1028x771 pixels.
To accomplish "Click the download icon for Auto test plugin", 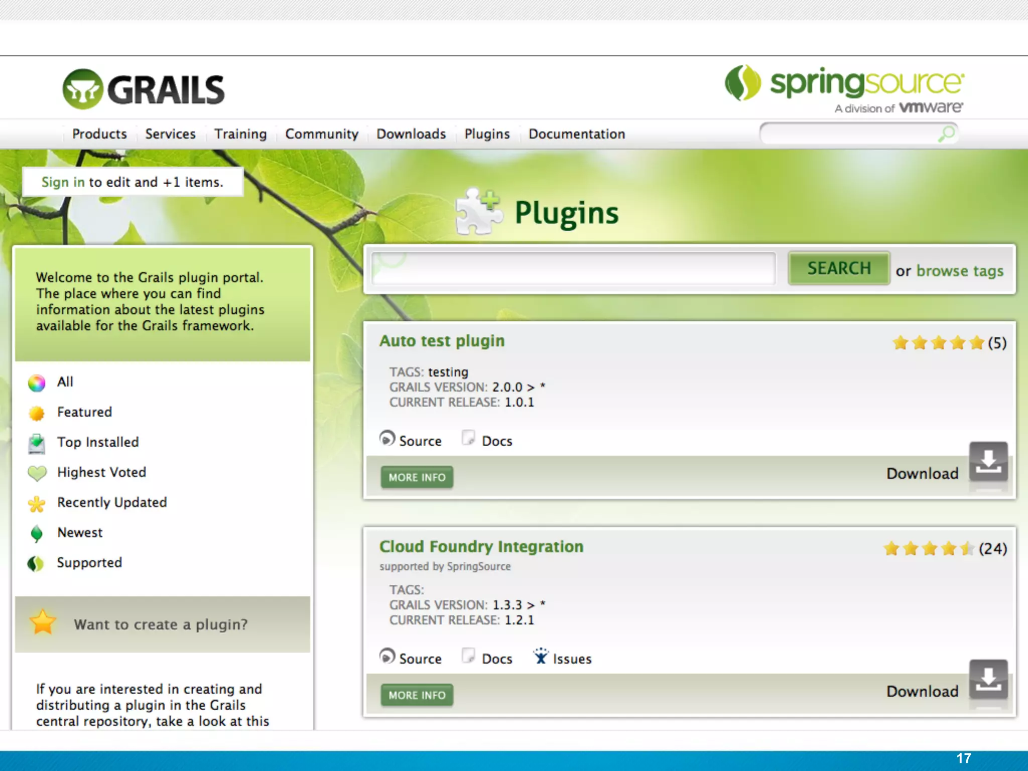I will tap(988, 461).
